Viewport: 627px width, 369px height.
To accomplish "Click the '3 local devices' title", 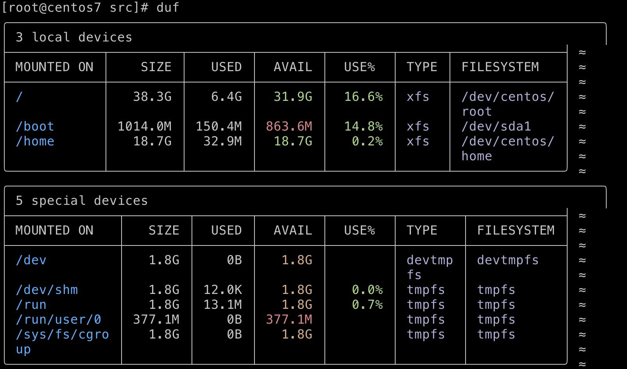I will tap(74, 38).
